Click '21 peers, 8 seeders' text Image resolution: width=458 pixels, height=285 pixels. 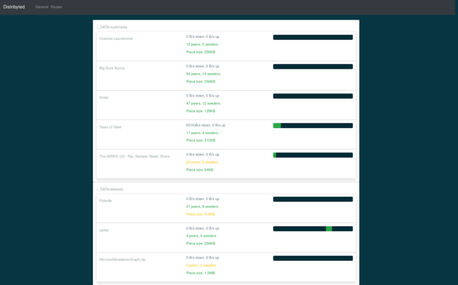pos(202,207)
